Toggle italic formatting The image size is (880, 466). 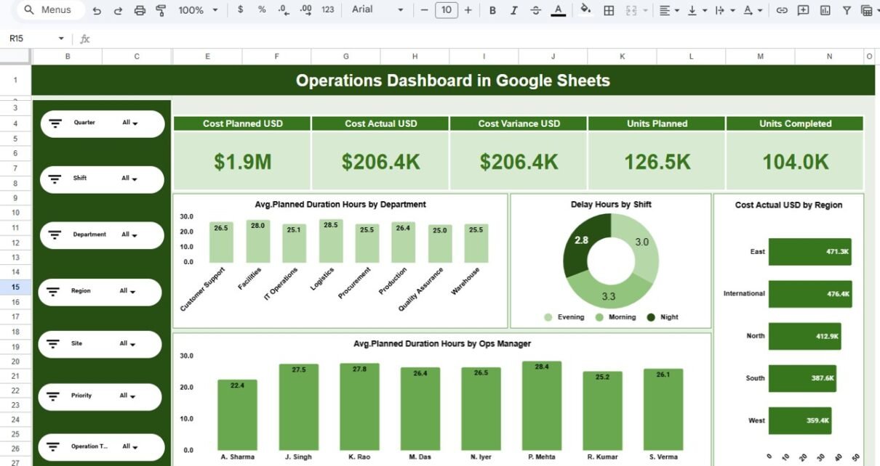pyautogui.click(x=514, y=10)
